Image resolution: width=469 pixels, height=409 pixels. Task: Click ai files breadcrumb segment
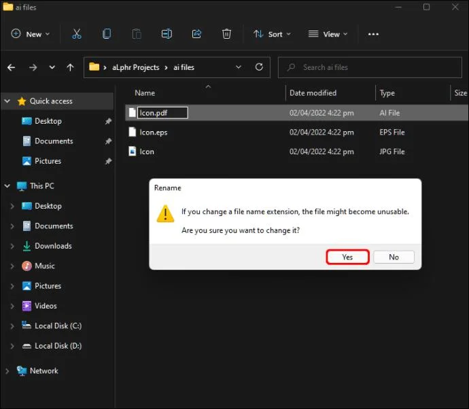pos(184,67)
